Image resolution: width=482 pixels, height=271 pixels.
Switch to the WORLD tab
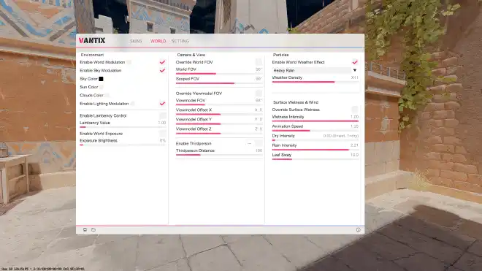[x=158, y=41]
